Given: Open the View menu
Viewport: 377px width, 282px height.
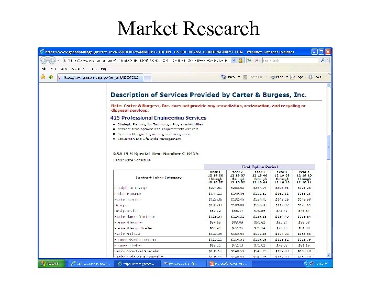Looking at the screenshot, I should tap(64, 69).
